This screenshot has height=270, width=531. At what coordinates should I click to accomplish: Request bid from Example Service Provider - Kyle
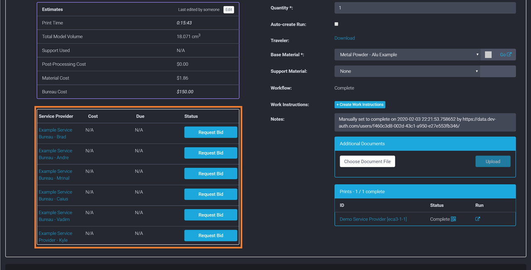click(211, 236)
